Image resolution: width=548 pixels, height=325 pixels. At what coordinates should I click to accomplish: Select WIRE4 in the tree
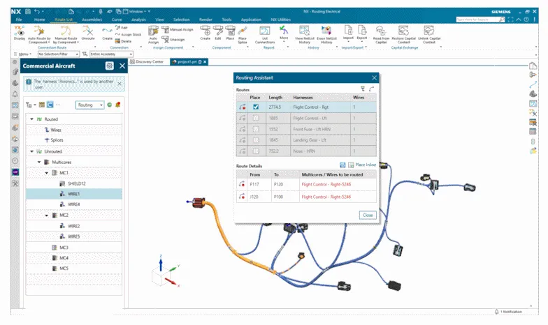point(73,204)
